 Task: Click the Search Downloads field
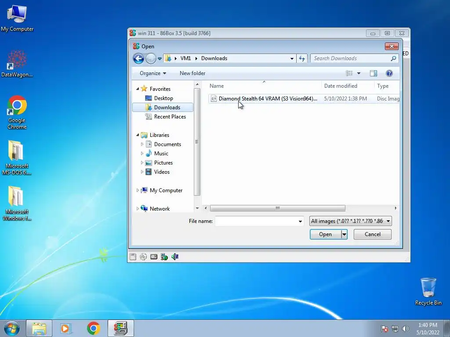click(x=355, y=58)
